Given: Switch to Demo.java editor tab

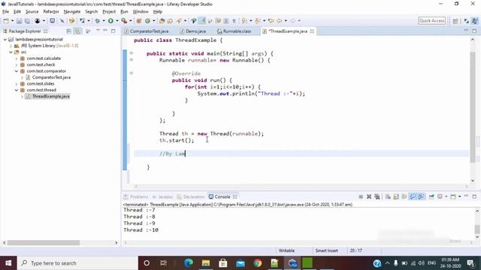Looking at the screenshot, I should coord(193,31).
